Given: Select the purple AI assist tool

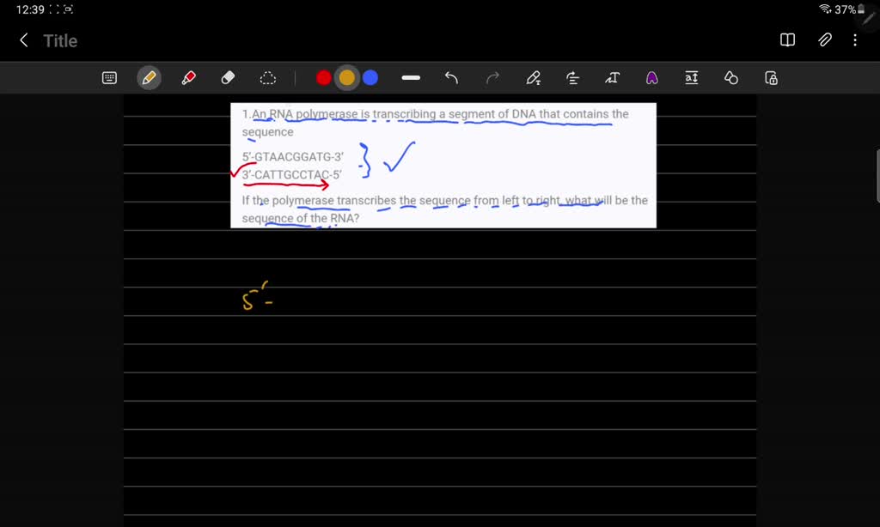Looking at the screenshot, I should (x=651, y=77).
